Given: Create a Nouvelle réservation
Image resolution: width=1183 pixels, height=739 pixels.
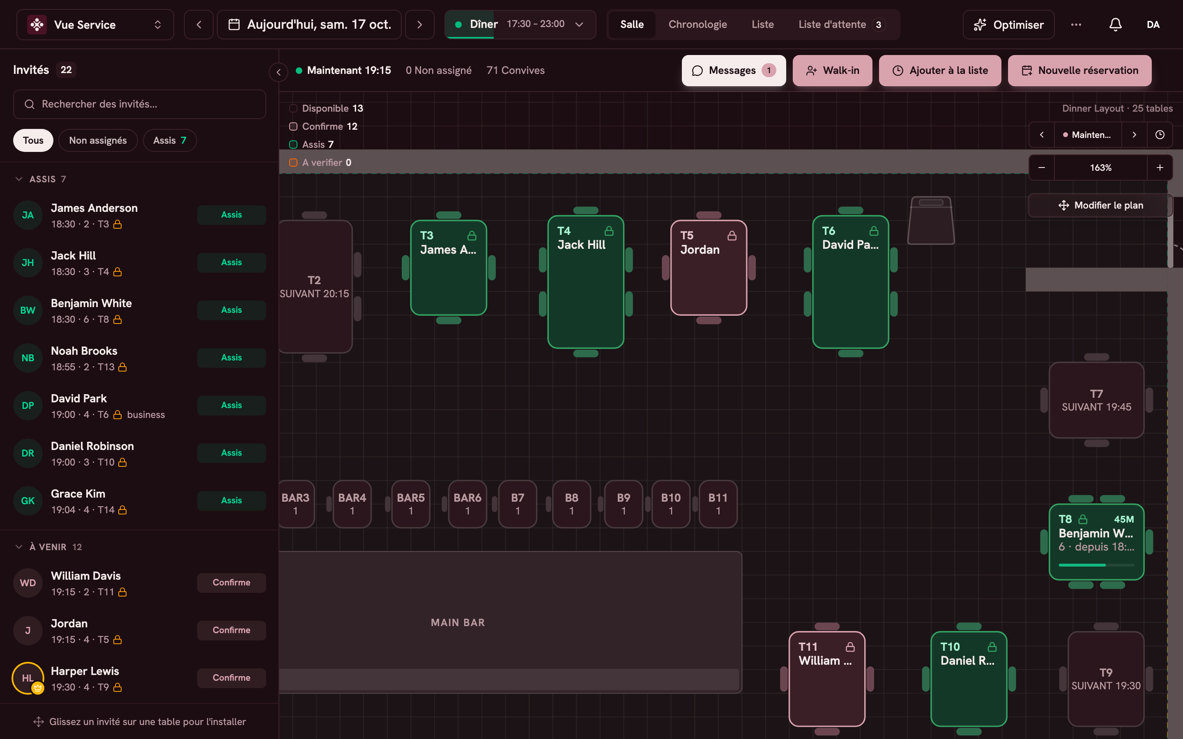Looking at the screenshot, I should 1079,70.
